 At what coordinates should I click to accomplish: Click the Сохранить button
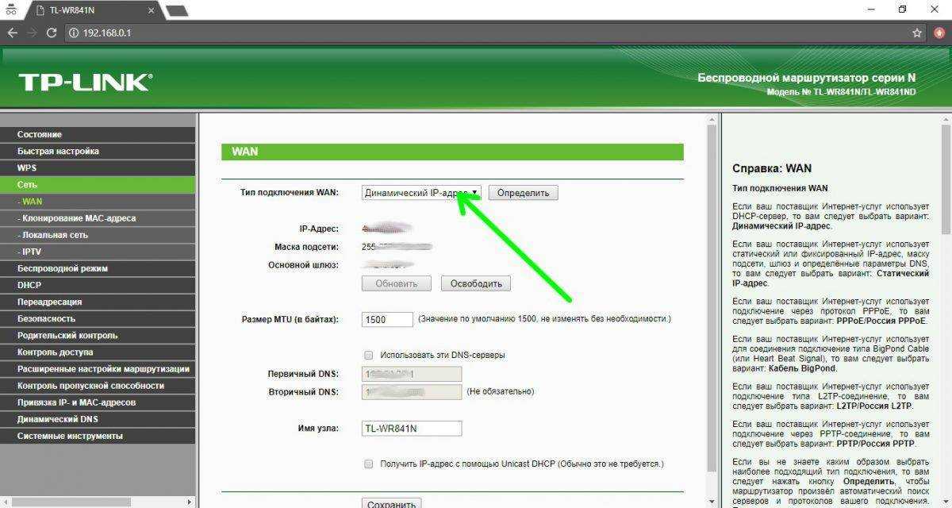pos(391,503)
